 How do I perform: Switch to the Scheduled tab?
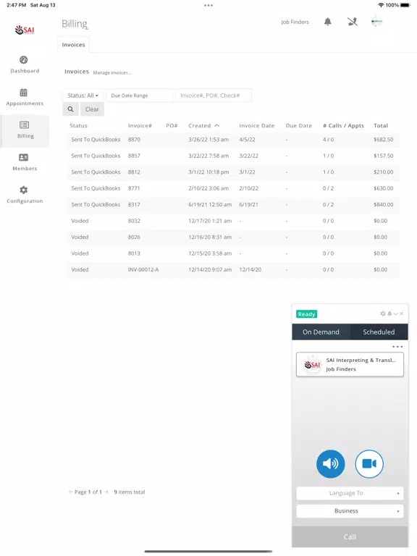[x=379, y=332]
